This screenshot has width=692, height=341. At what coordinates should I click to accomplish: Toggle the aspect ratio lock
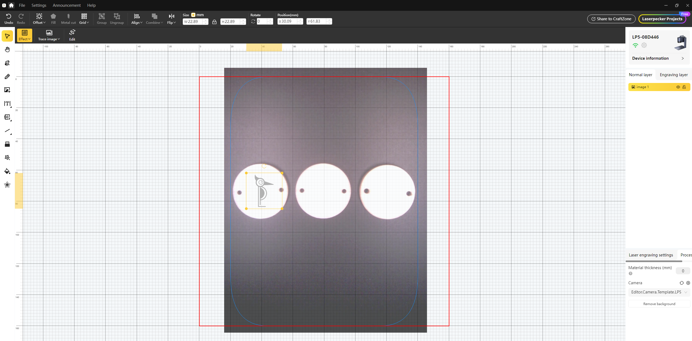pyautogui.click(x=214, y=22)
